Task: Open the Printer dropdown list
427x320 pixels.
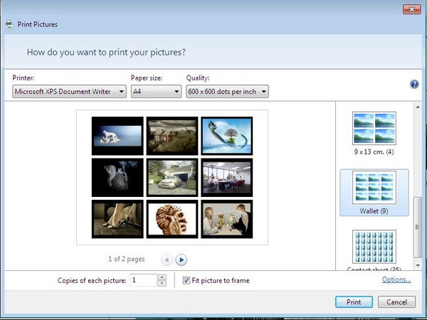Action: [x=69, y=92]
